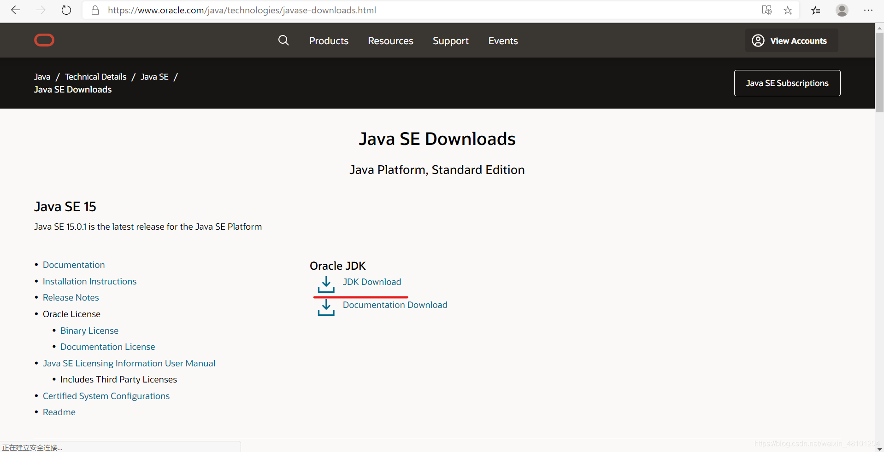This screenshot has width=884, height=452.
Task: Open the read aloud / translate icon
Action: (767, 10)
